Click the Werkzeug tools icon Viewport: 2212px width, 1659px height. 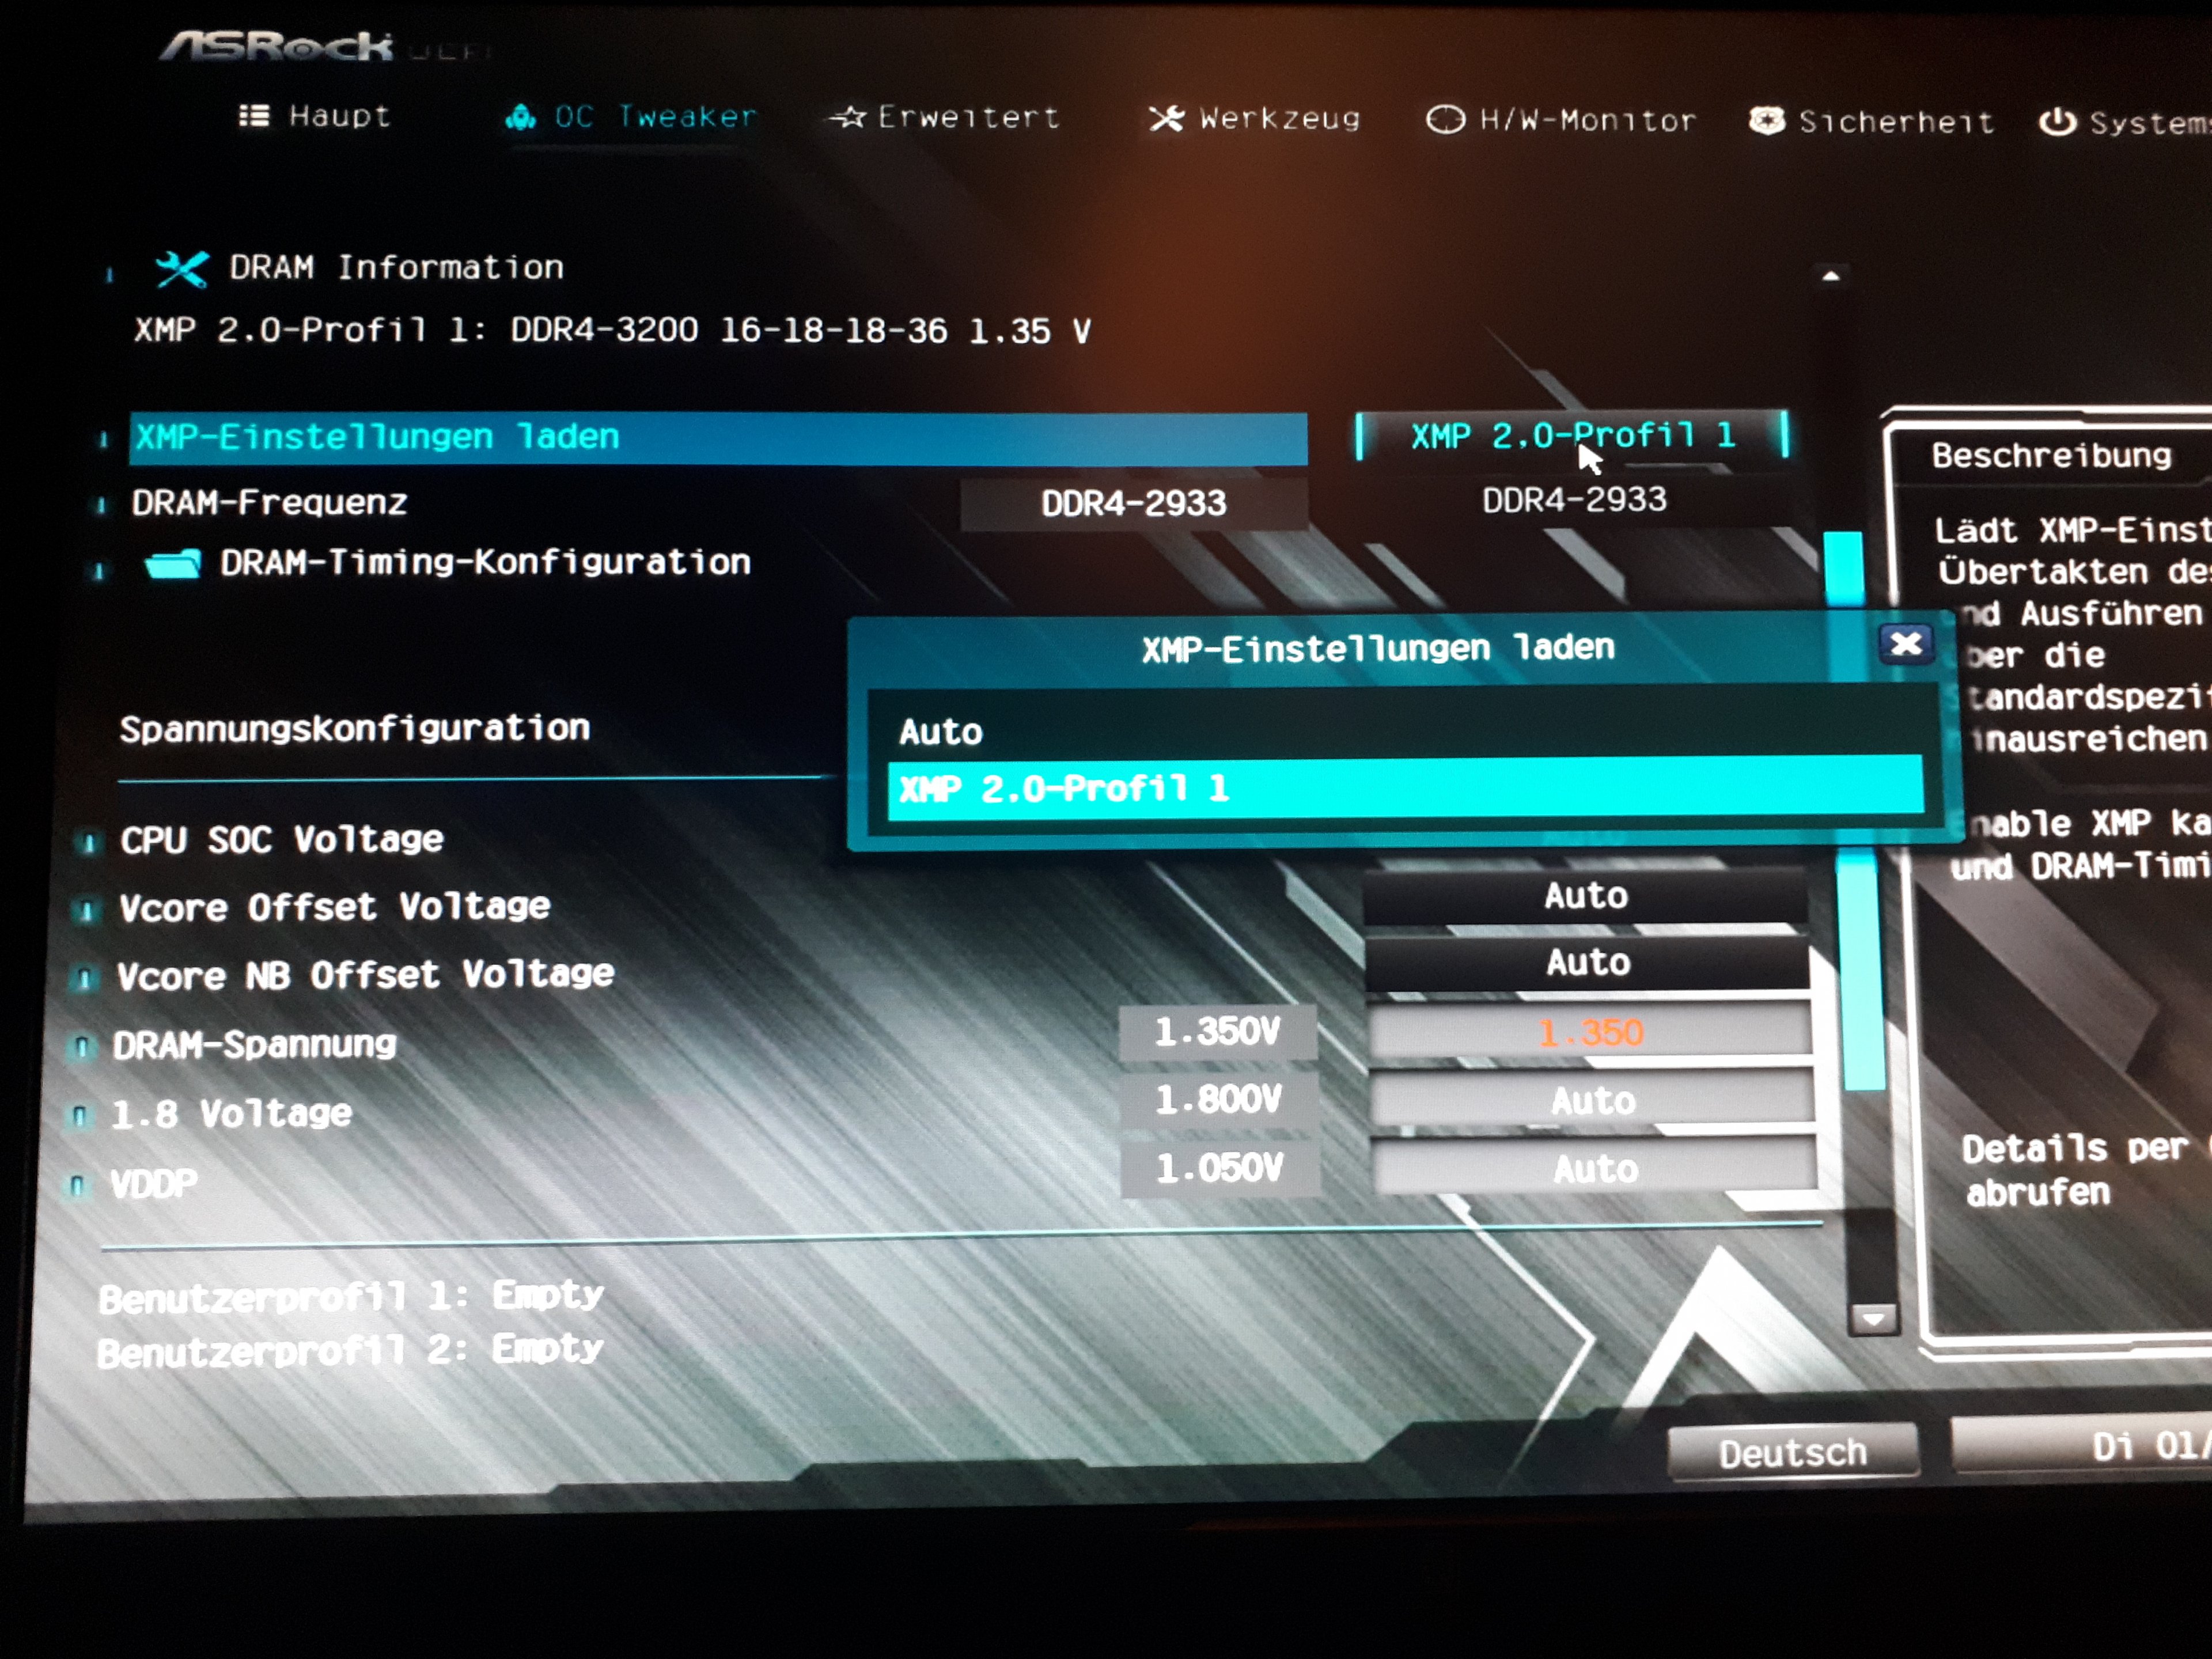1166,119
